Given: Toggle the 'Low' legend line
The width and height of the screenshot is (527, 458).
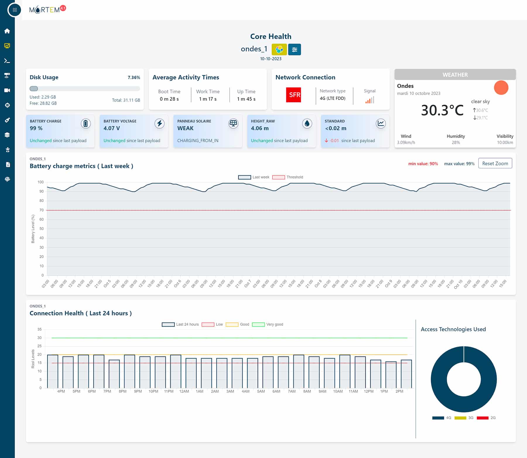Looking at the screenshot, I should (212, 324).
